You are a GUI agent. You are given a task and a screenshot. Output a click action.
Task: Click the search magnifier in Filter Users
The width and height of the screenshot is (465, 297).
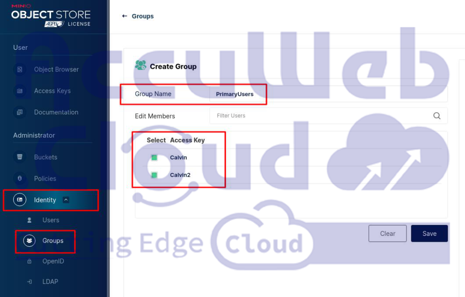437,116
